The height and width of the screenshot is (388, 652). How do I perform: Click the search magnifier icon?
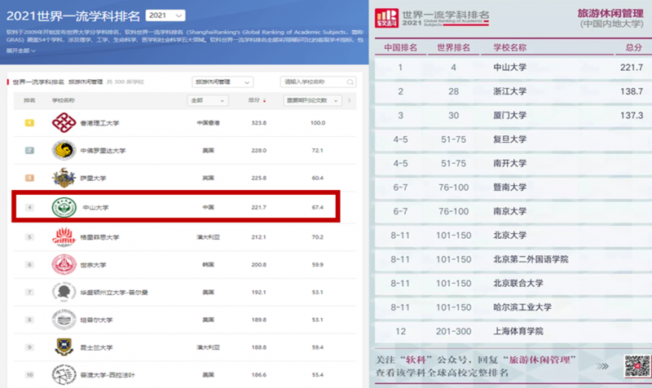click(350, 82)
